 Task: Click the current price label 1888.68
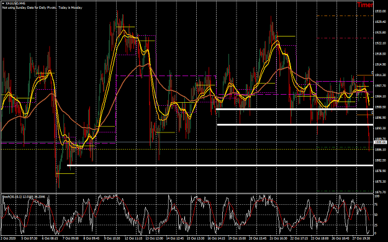coord(381,142)
